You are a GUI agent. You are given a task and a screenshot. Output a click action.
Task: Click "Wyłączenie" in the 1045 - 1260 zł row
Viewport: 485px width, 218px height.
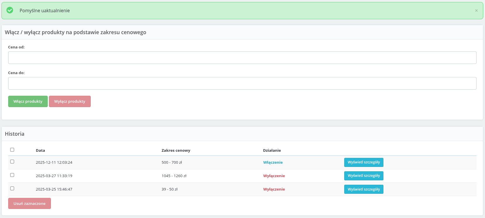tap(274, 176)
